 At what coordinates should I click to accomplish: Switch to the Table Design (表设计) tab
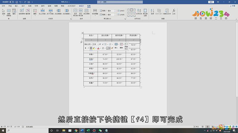click(x=81, y=6)
